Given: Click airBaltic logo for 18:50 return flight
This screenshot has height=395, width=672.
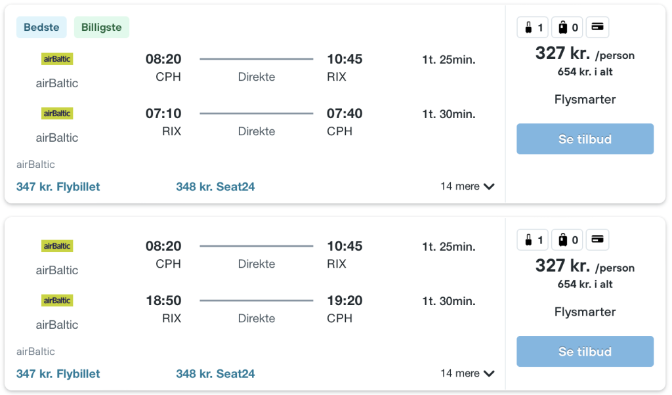Looking at the screenshot, I should point(57,301).
